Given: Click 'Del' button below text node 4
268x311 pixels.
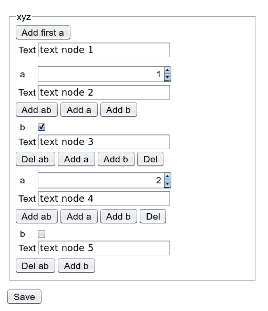Looking at the screenshot, I should (x=153, y=216).
